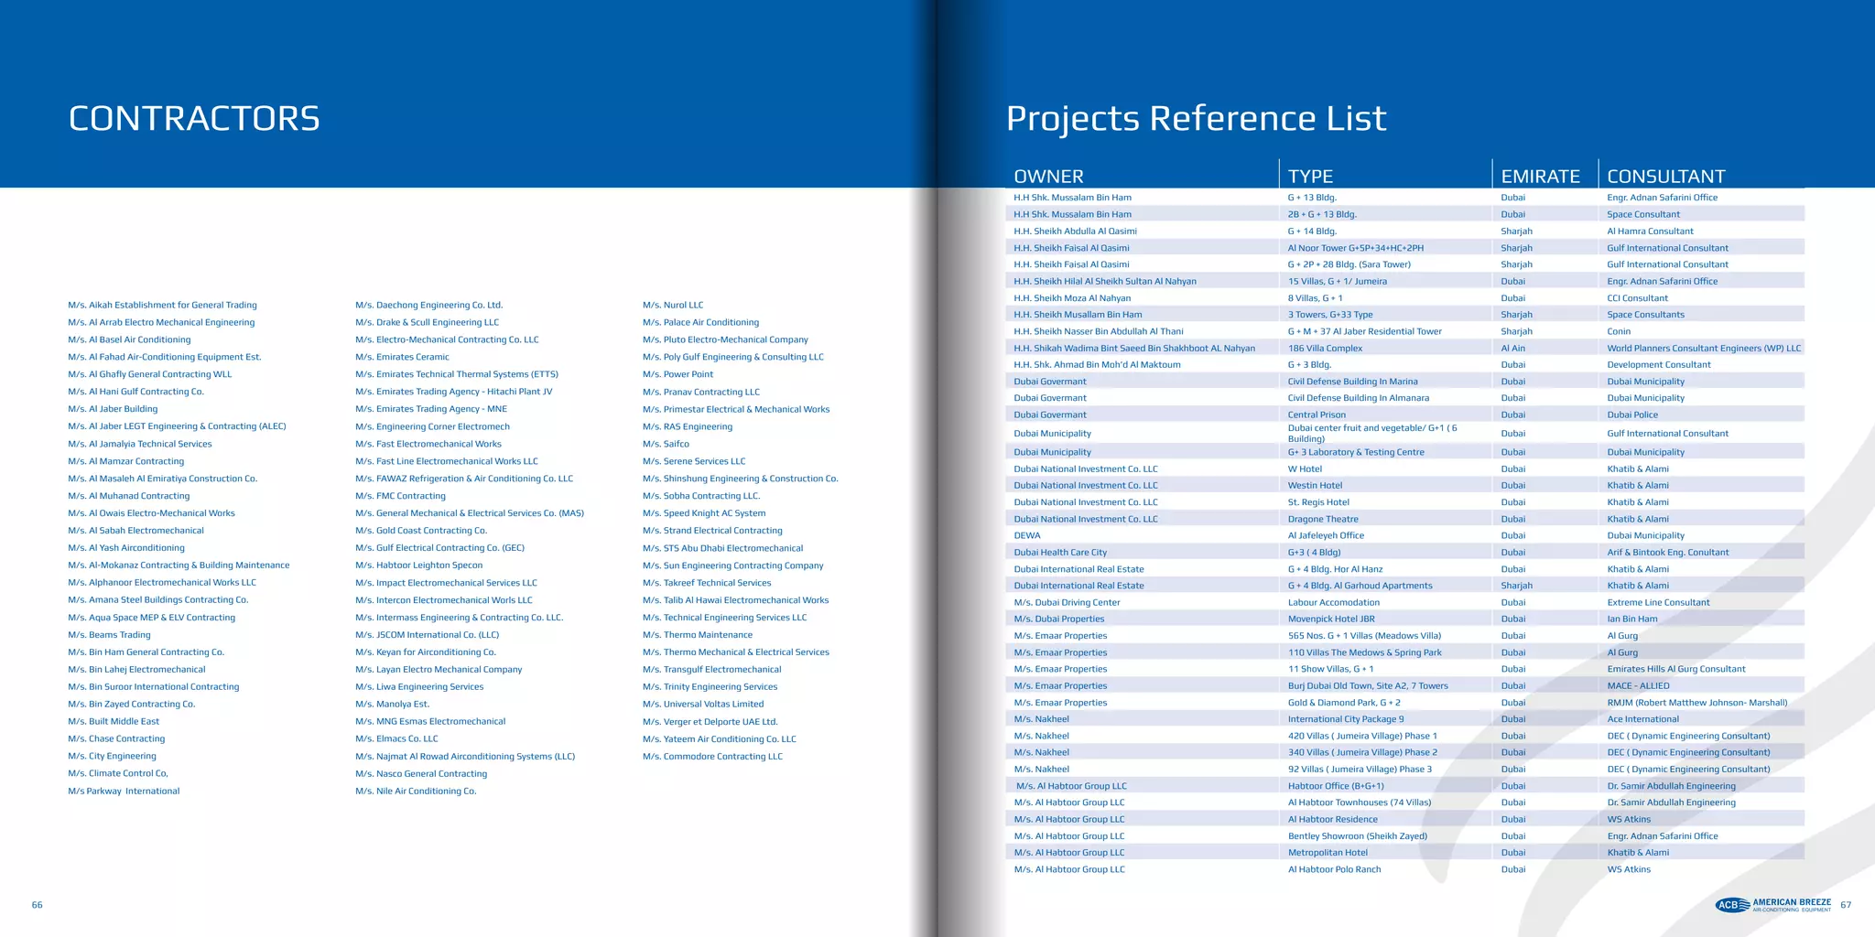Screen dimensions: 1875x937
Task: Click Dubai Police consultant cell
Action: [1632, 415]
